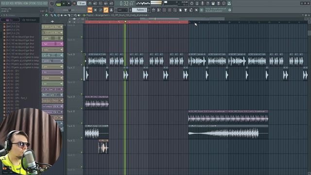Click the horizontal slider under transport buttons
This screenshot has height=175, width=311.
pyautogui.click(x=69, y=10)
